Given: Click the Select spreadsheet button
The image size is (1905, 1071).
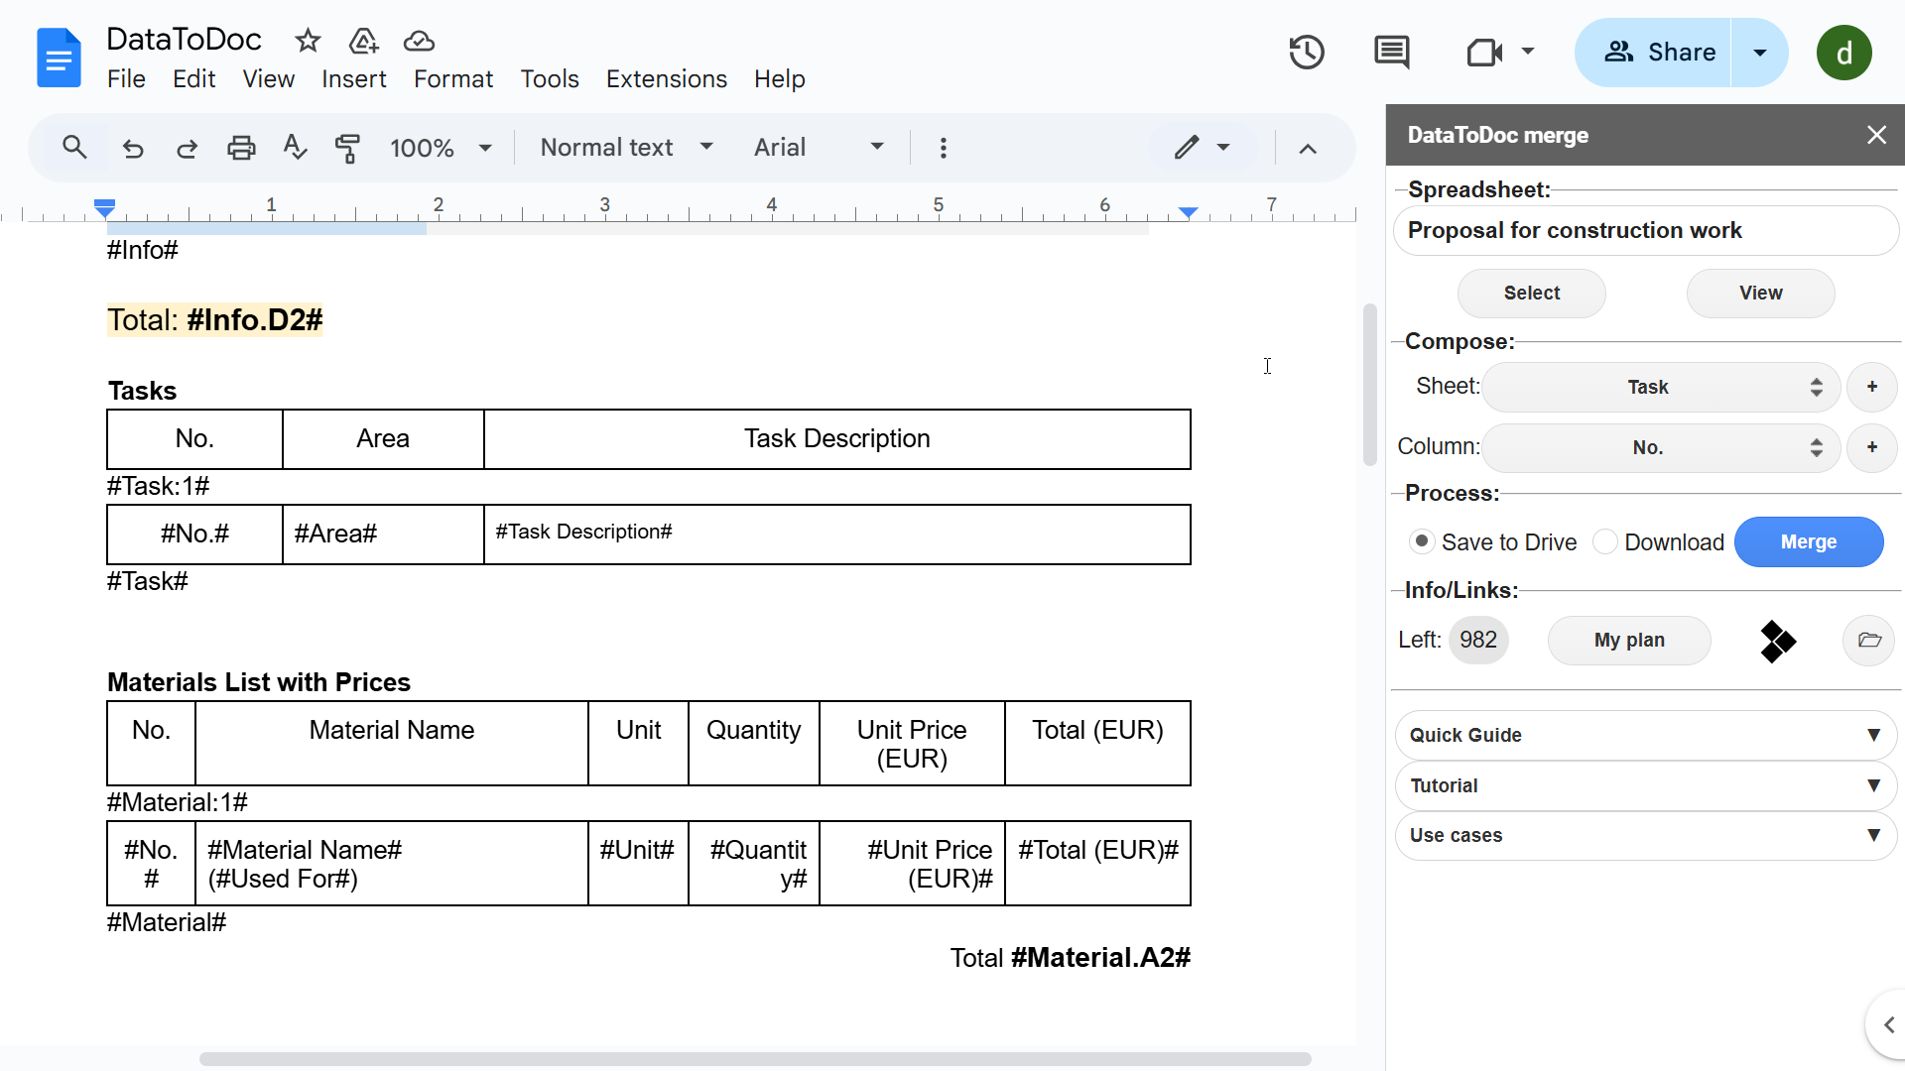Looking at the screenshot, I should pyautogui.click(x=1531, y=294).
